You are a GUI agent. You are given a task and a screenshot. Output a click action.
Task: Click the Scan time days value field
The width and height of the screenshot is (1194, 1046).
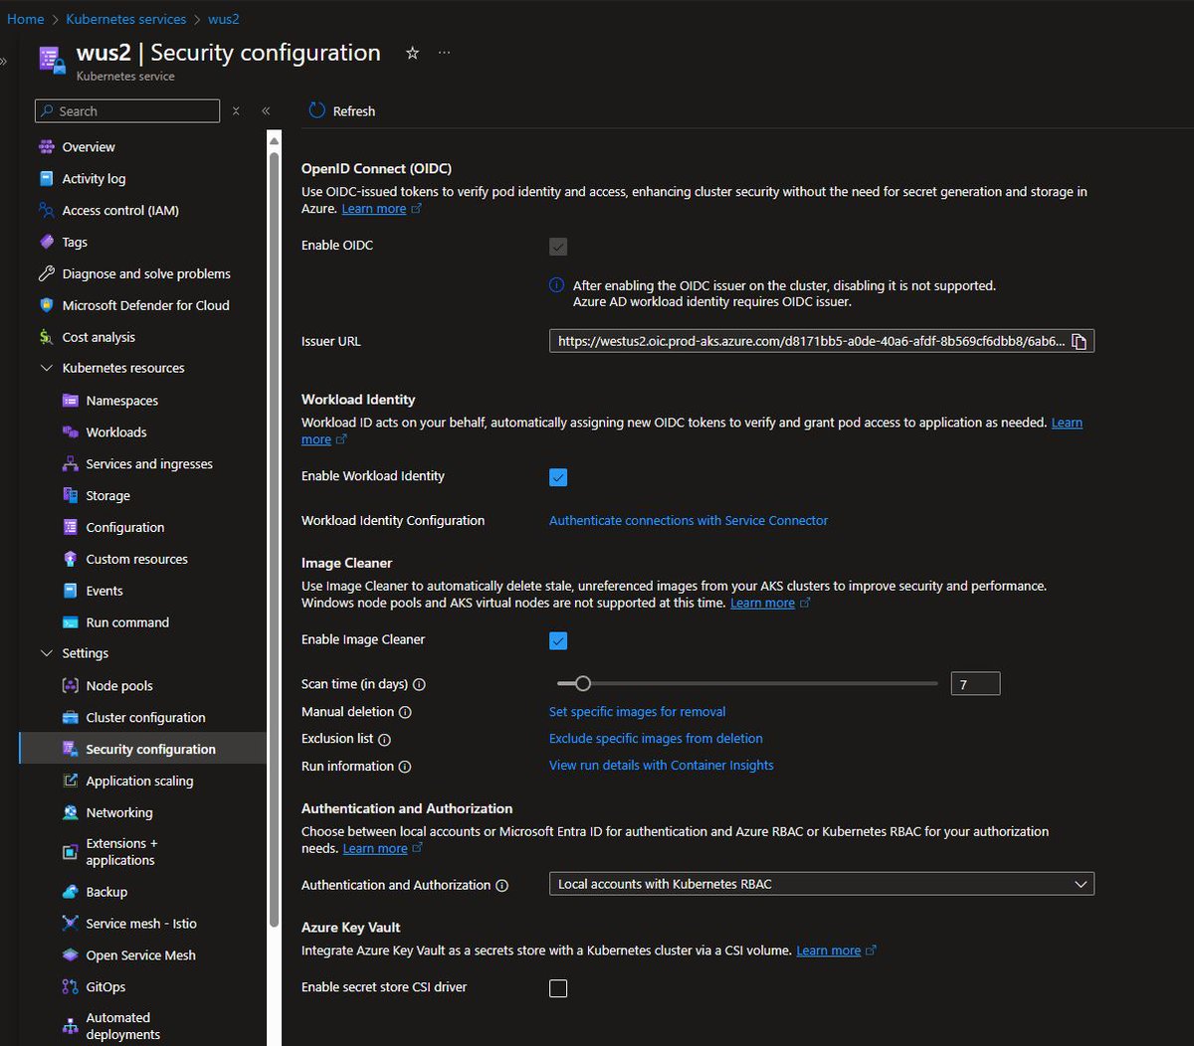[975, 684]
